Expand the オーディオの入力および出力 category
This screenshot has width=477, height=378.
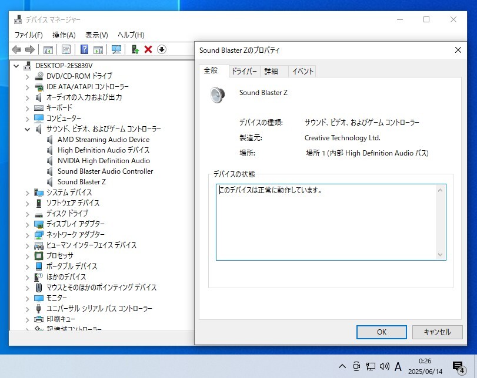click(28, 98)
